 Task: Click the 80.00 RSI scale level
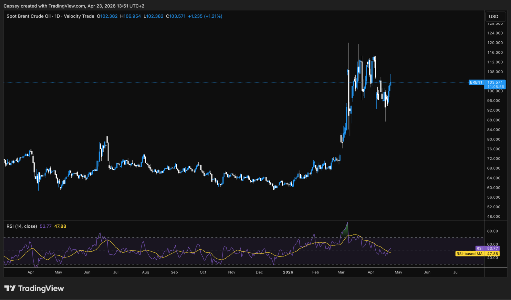coord(492,231)
